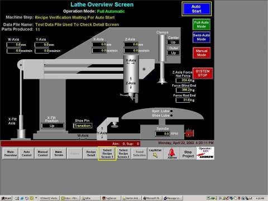The width and height of the screenshot is (268, 201).
Task: Switch to Semi-Auto Mode
Action: coord(202,37)
